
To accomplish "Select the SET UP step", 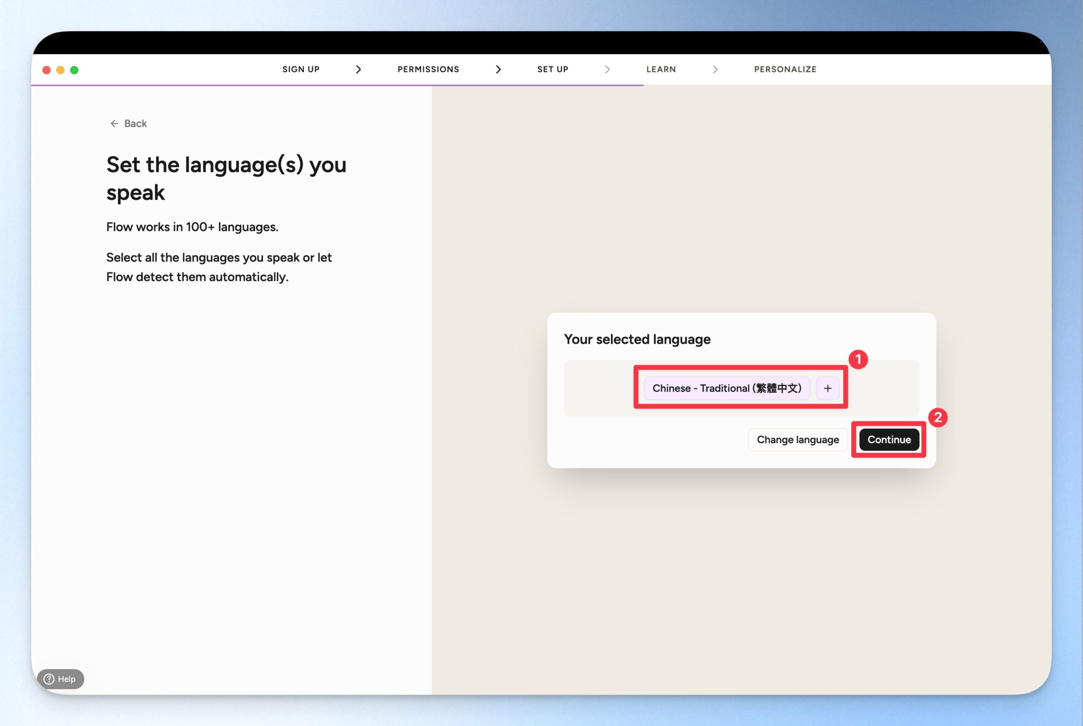I will (552, 69).
